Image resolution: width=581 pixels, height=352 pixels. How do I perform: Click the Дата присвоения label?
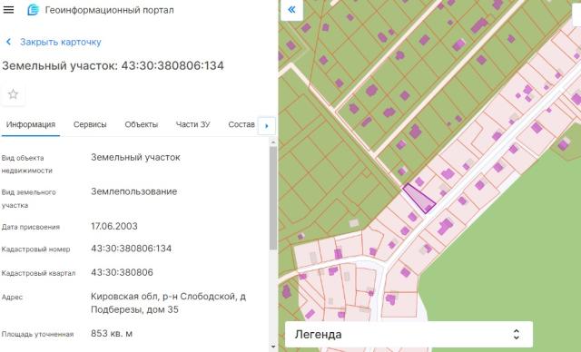tap(31, 227)
